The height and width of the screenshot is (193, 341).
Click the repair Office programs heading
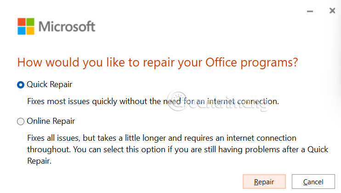coord(157,62)
